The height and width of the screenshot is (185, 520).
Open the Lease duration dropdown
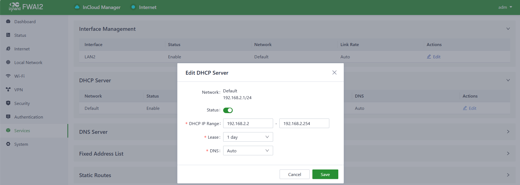pyautogui.click(x=248, y=137)
